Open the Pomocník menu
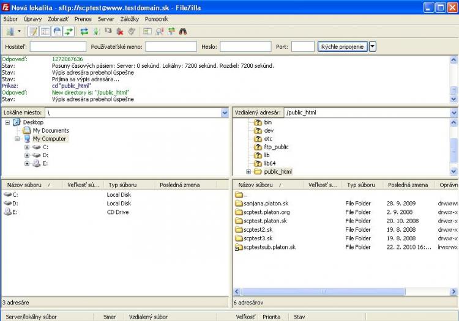Image resolution: width=459 pixels, height=321 pixels. coord(156,19)
